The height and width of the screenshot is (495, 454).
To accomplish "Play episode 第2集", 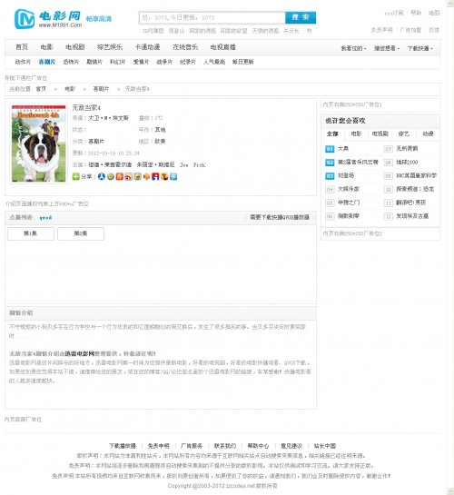I will click(81, 233).
